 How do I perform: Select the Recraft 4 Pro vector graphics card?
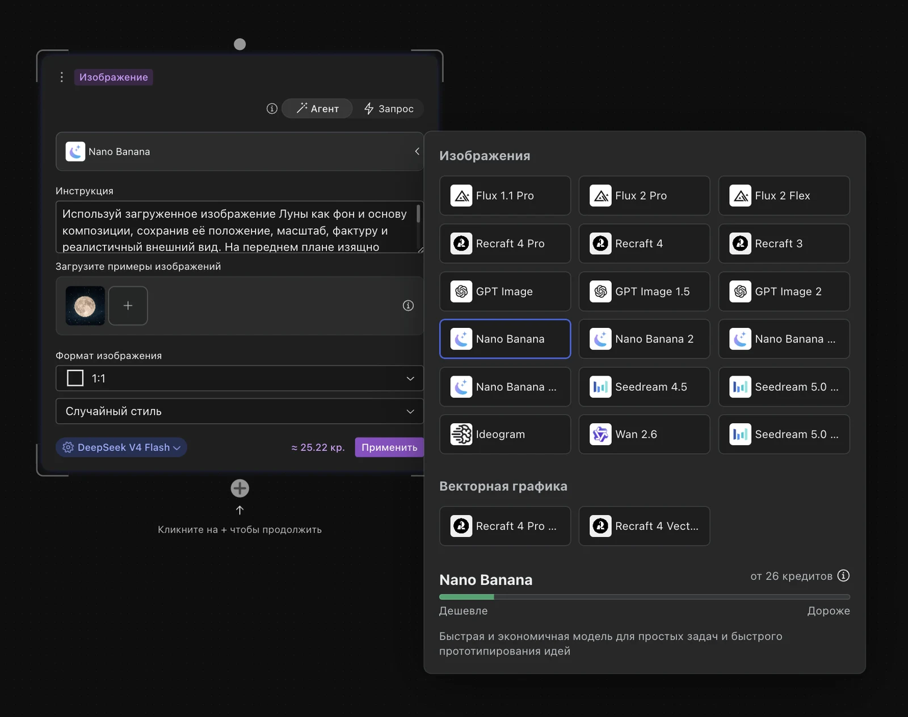point(505,526)
